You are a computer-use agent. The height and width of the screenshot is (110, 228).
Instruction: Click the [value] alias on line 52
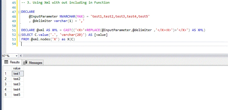[101, 35]
